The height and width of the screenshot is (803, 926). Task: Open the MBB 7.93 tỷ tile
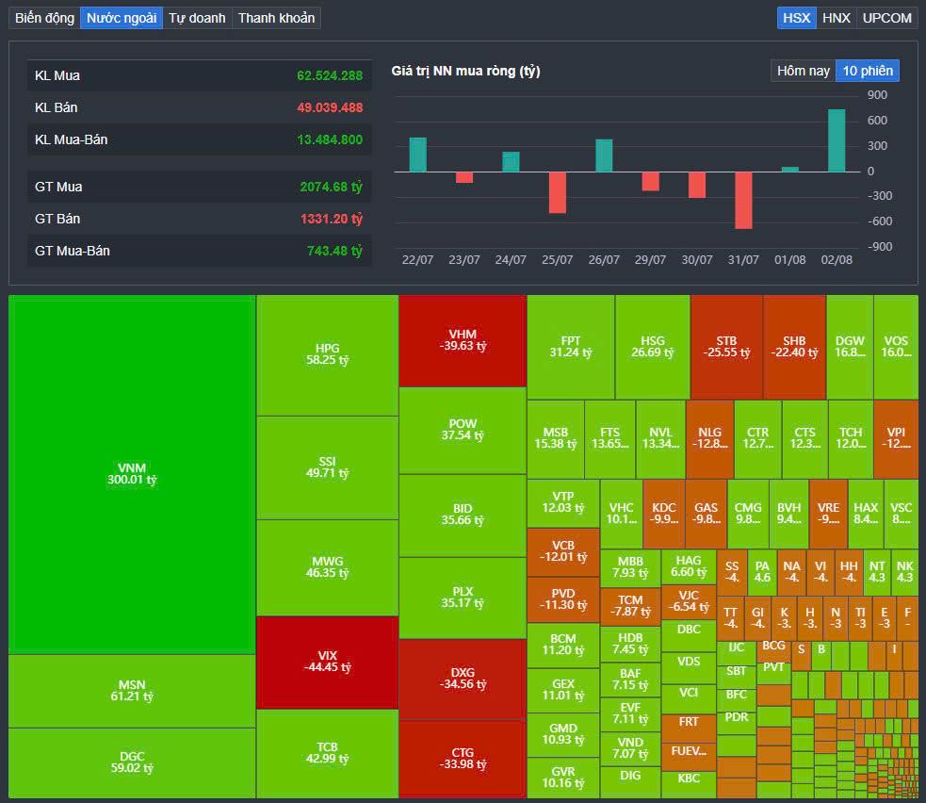point(630,567)
